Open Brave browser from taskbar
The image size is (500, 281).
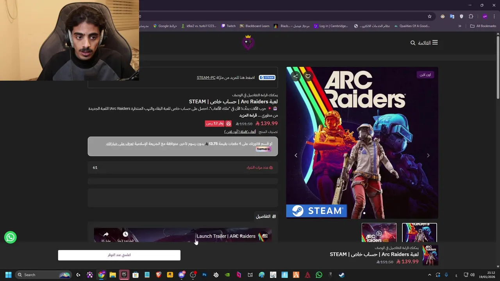(159, 275)
